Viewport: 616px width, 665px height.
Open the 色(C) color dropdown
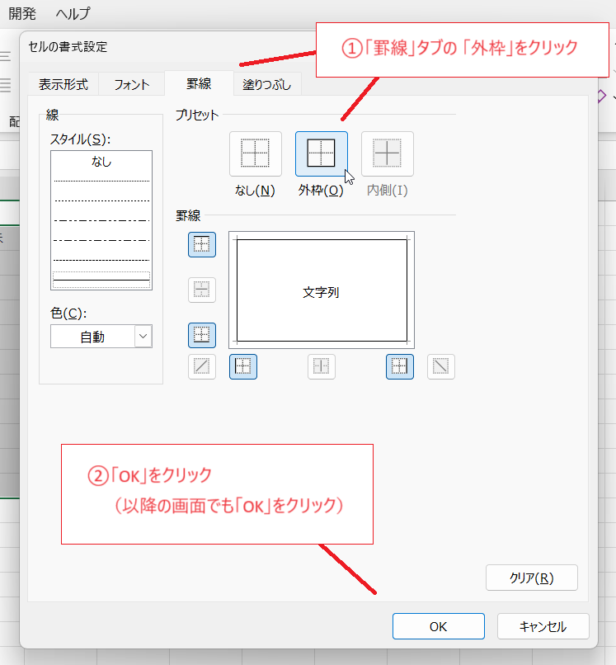tap(143, 337)
